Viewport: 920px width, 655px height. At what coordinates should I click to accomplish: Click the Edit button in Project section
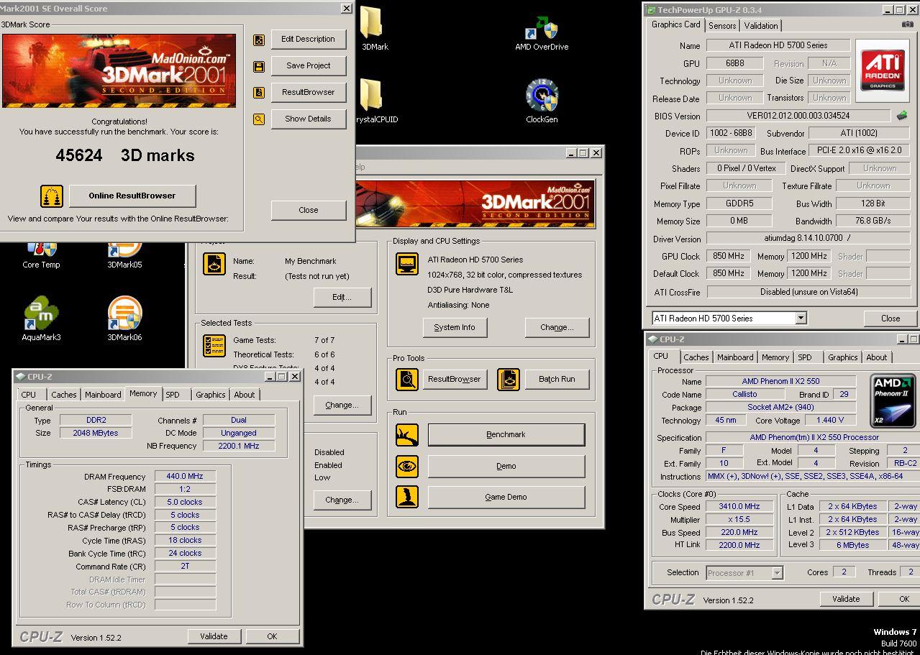point(342,298)
